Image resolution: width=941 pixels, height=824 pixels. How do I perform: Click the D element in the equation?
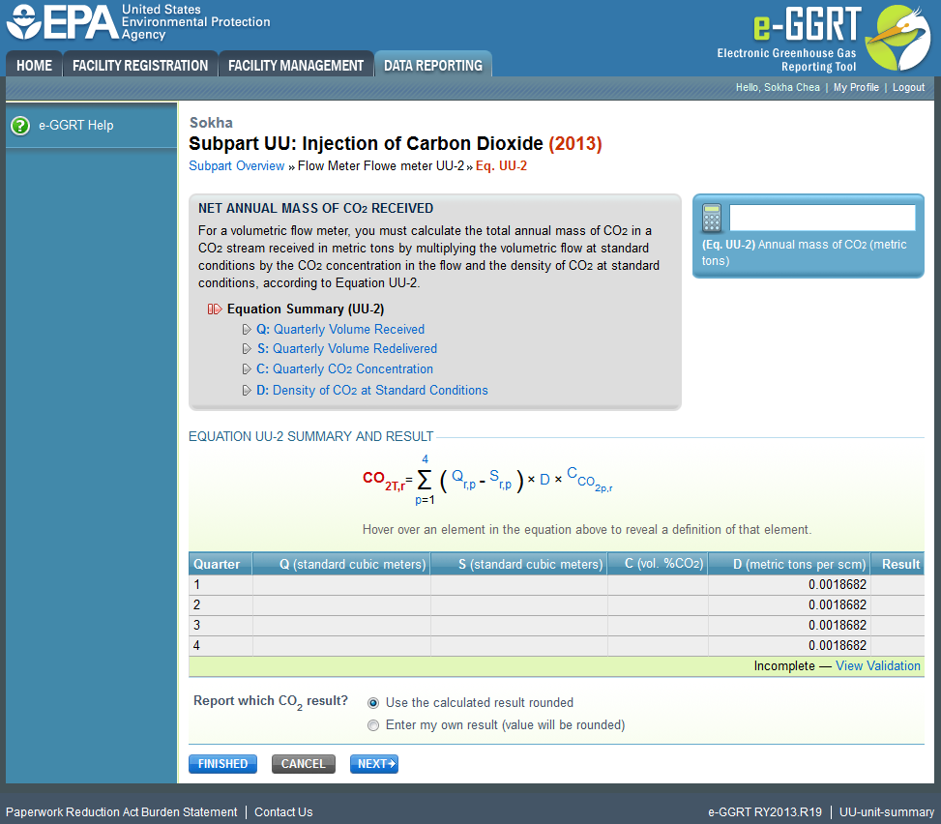coord(544,479)
